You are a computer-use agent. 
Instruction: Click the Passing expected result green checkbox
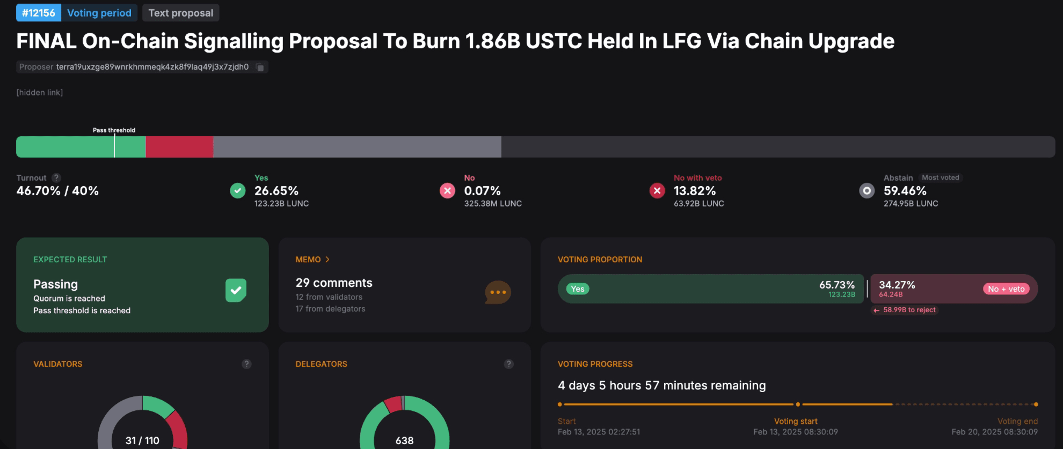point(236,290)
